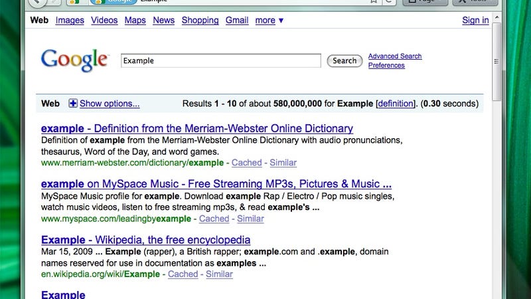Image resolution: width=531 pixels, height=299 pixels.
Task: Expand Show options… link
Action: [x=110, y=104]
